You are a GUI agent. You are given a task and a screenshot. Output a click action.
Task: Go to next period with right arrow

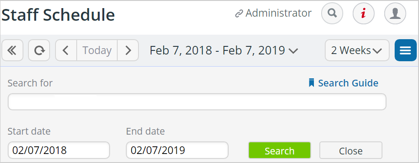[128, 50]
